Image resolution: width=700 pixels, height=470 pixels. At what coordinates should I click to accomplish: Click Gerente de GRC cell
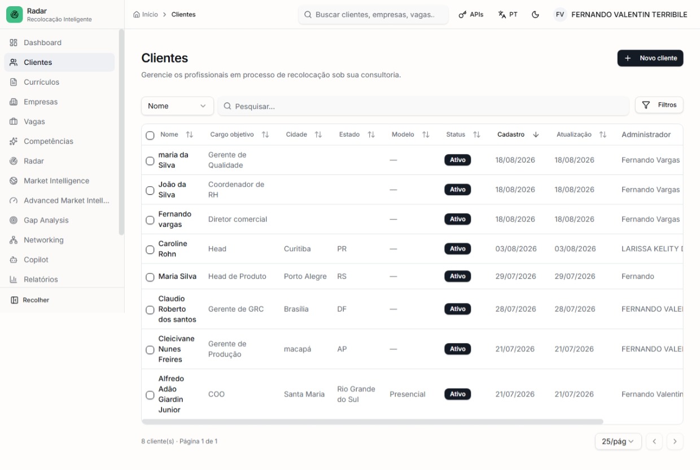click(x=236, y=309)
